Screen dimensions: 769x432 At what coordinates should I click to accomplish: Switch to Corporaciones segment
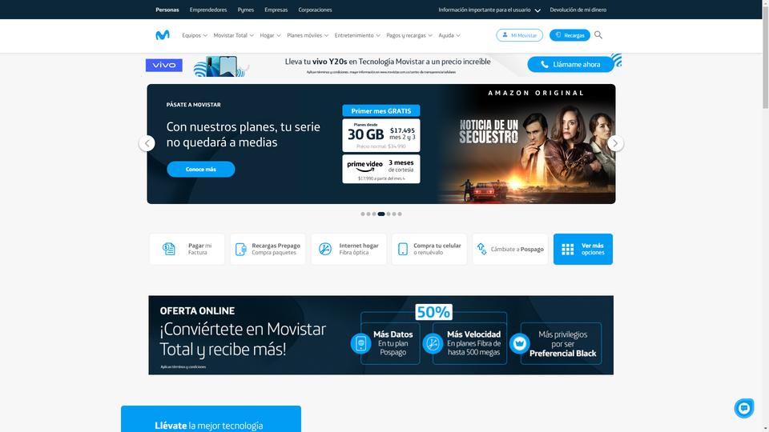pyautogui.click(x=315, y=10)
